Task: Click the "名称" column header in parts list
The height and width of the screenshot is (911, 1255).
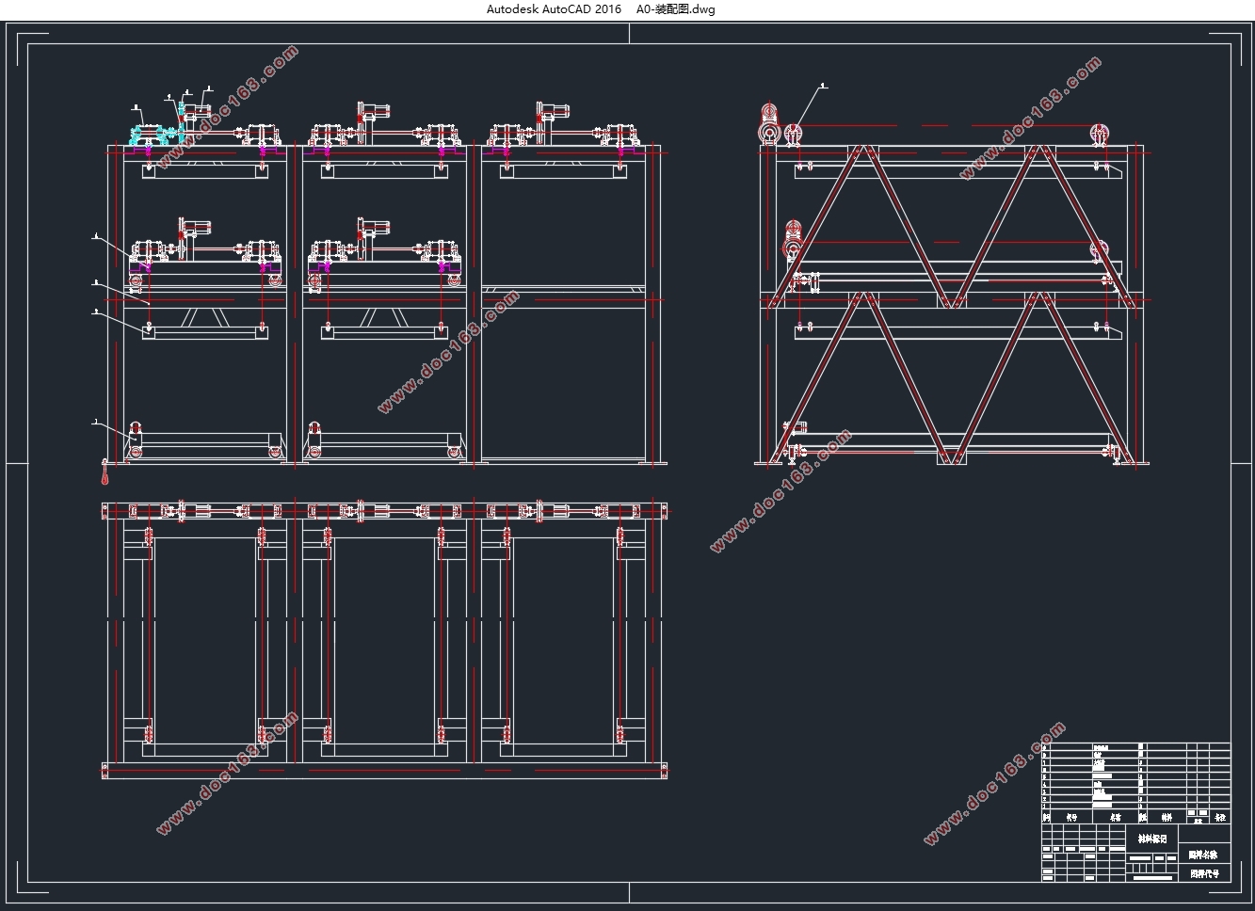Action: pos(1115,817)
